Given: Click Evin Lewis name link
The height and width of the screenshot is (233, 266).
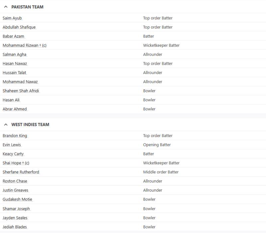Looking at the screenshot, I should click(12, 145).
